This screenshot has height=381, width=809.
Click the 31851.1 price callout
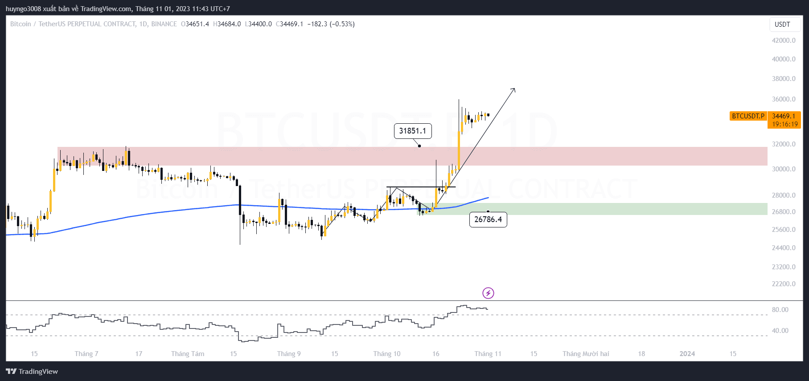[x=413, y=131]
